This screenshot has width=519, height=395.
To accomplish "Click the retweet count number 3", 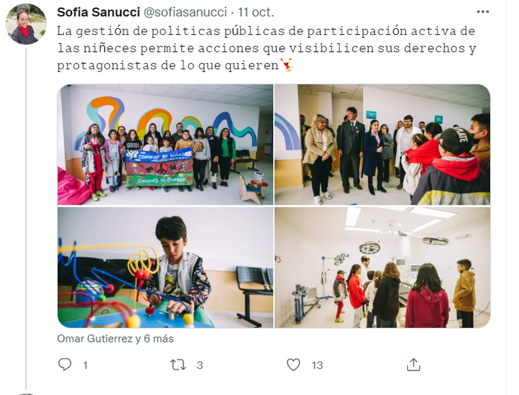I will coord(200,365).
